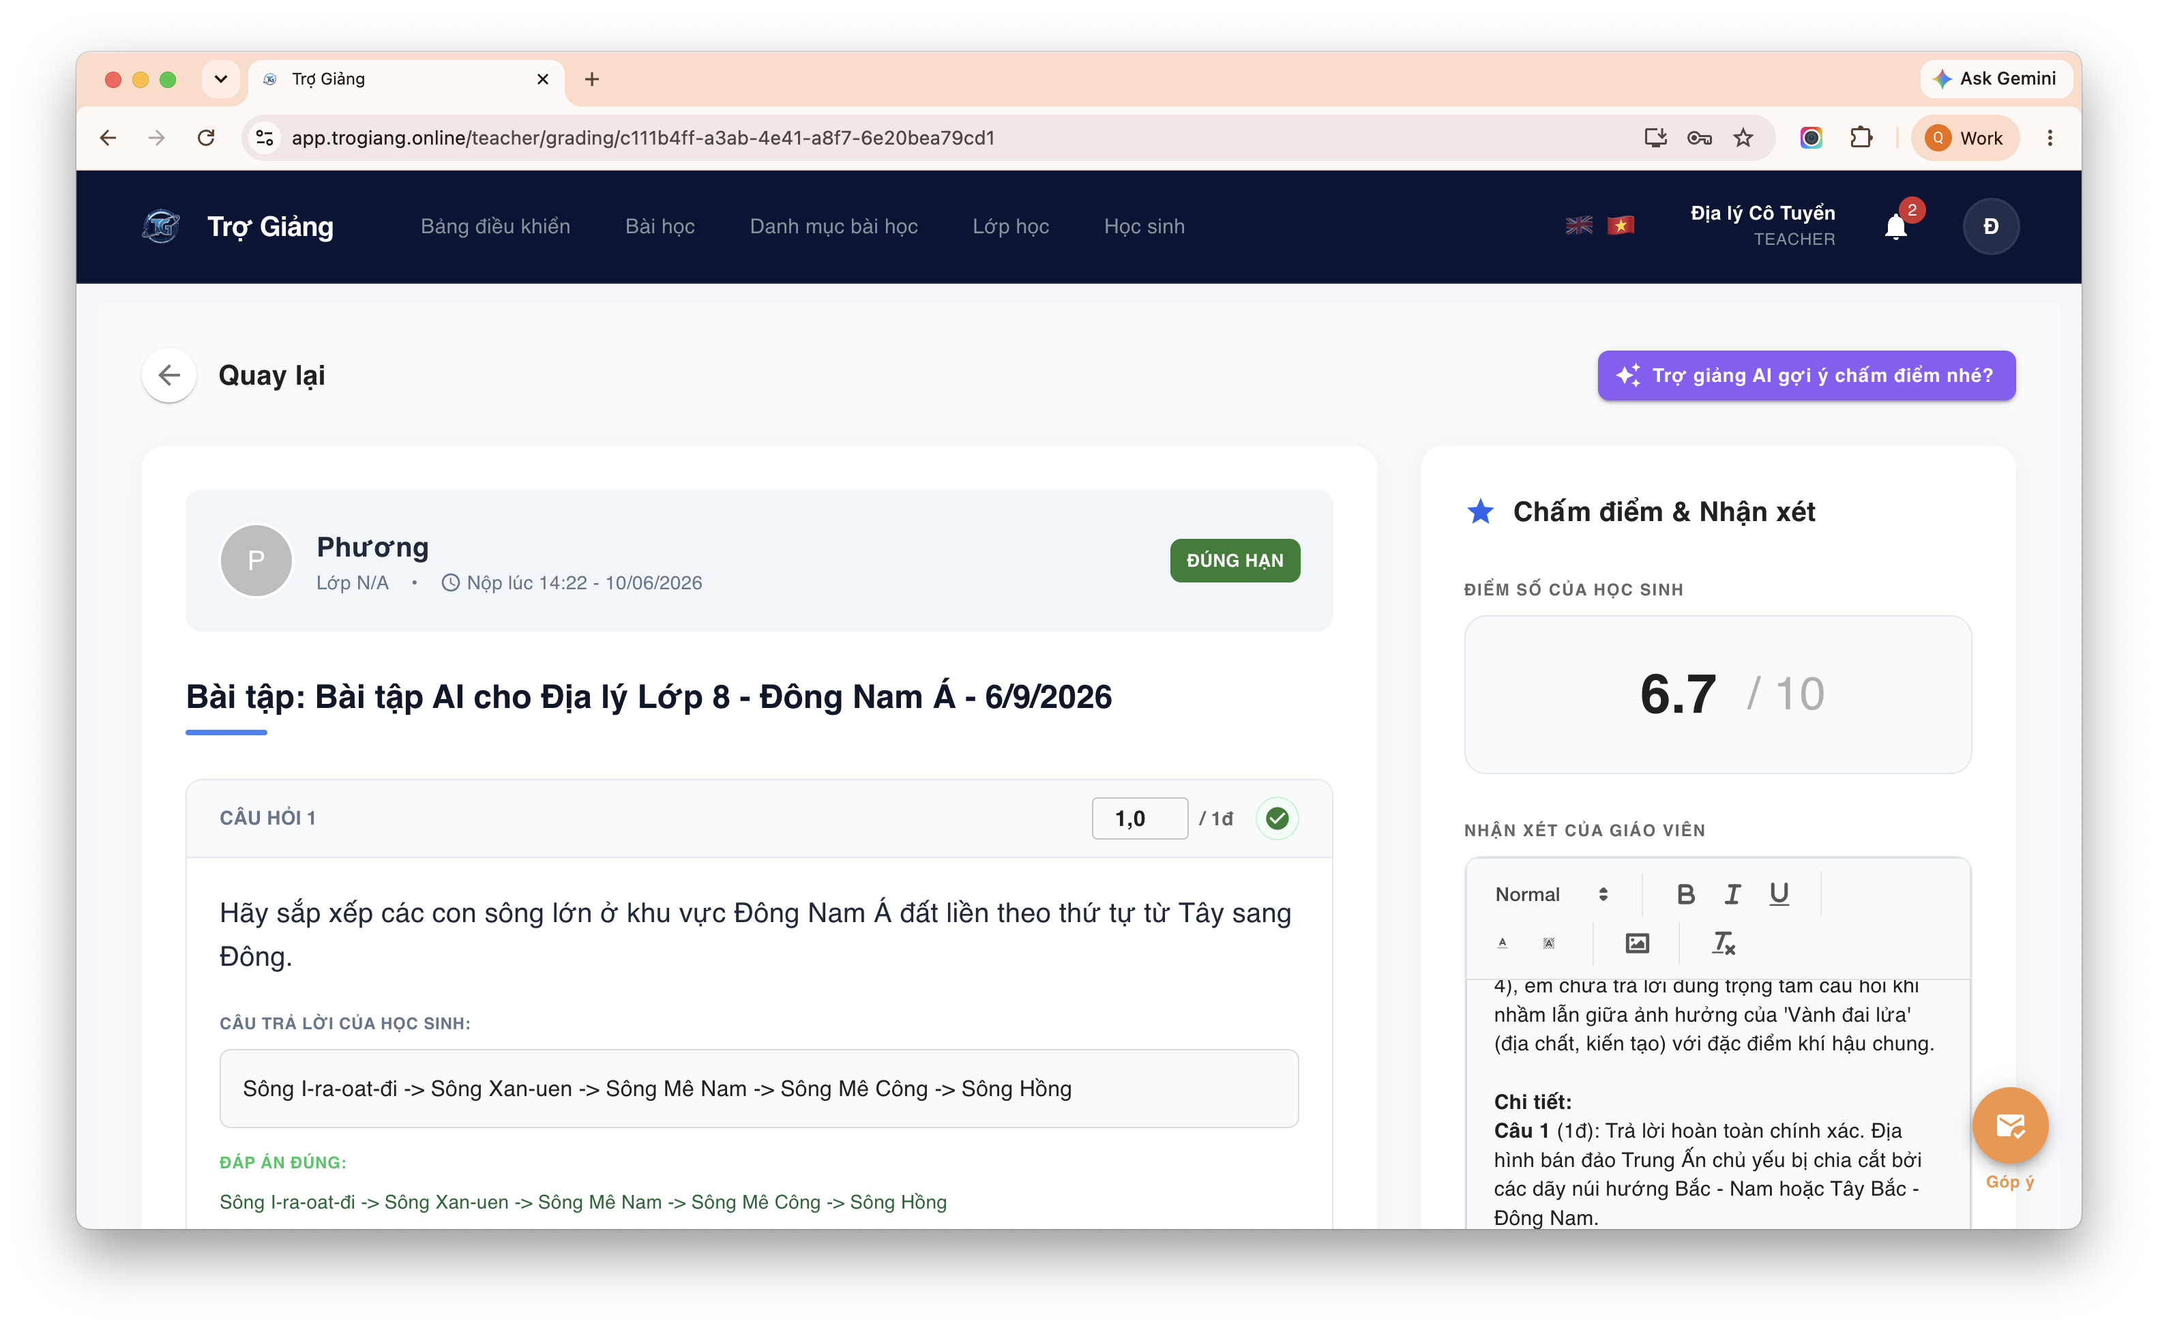Viewport: 2158px width, 1330px height.
Task: Open the text color picker
Action: (1502, 943)
